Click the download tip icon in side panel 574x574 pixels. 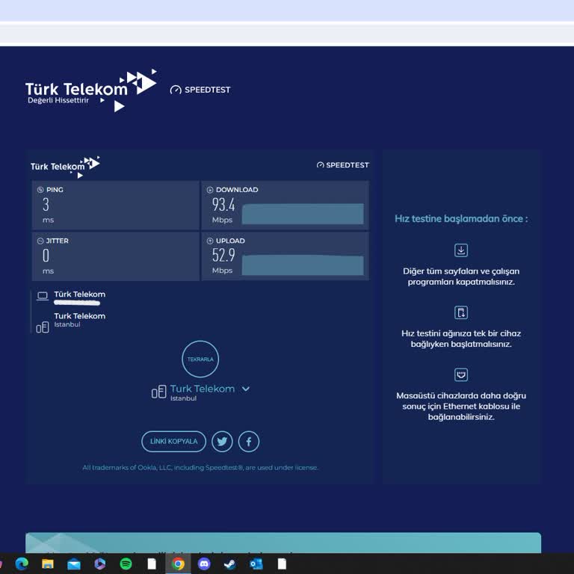pos(461,250)
